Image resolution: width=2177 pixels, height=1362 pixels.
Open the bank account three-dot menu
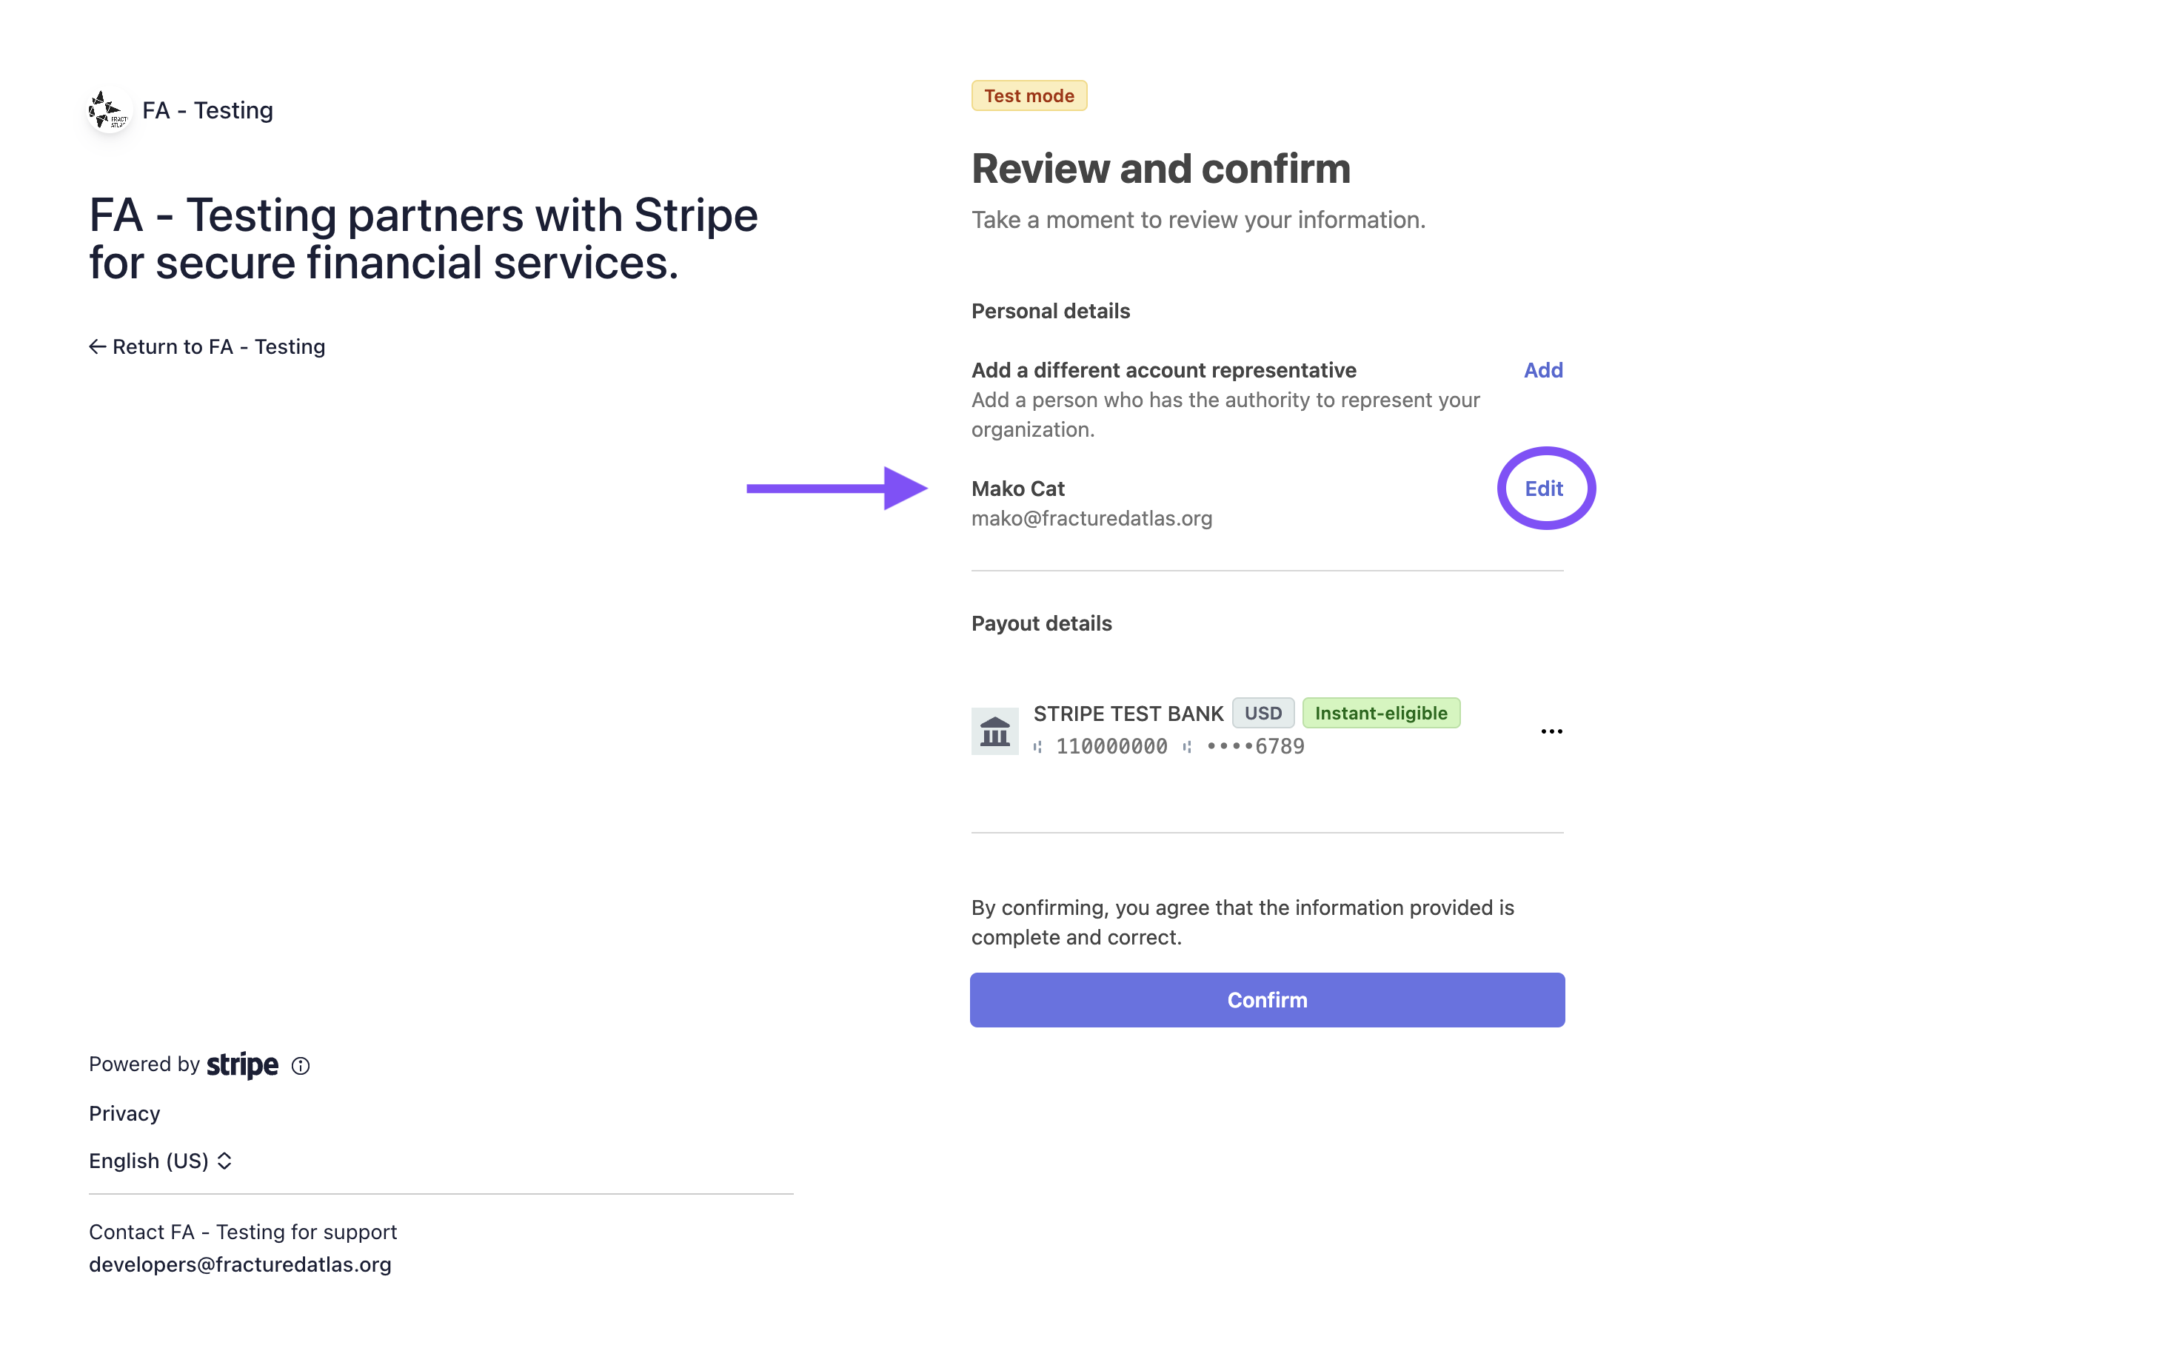[x=1551, y=731]
